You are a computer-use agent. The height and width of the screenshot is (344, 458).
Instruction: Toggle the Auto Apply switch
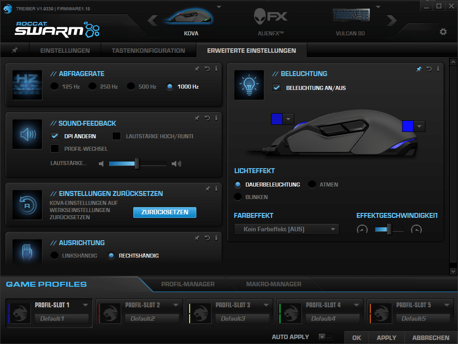[326, 337]
